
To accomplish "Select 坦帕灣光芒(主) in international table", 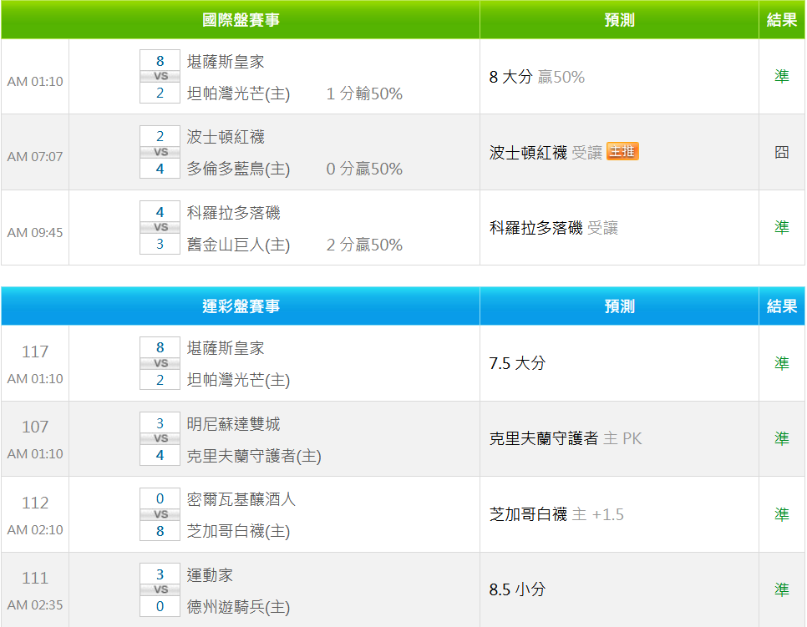I will 238,94.
